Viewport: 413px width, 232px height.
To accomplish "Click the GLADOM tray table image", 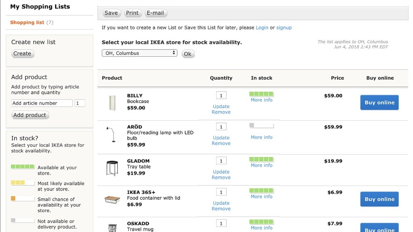I will pos(112,168).
